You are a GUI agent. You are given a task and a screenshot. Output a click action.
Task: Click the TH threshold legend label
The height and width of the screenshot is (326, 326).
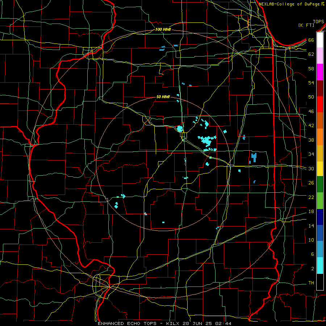311,283
